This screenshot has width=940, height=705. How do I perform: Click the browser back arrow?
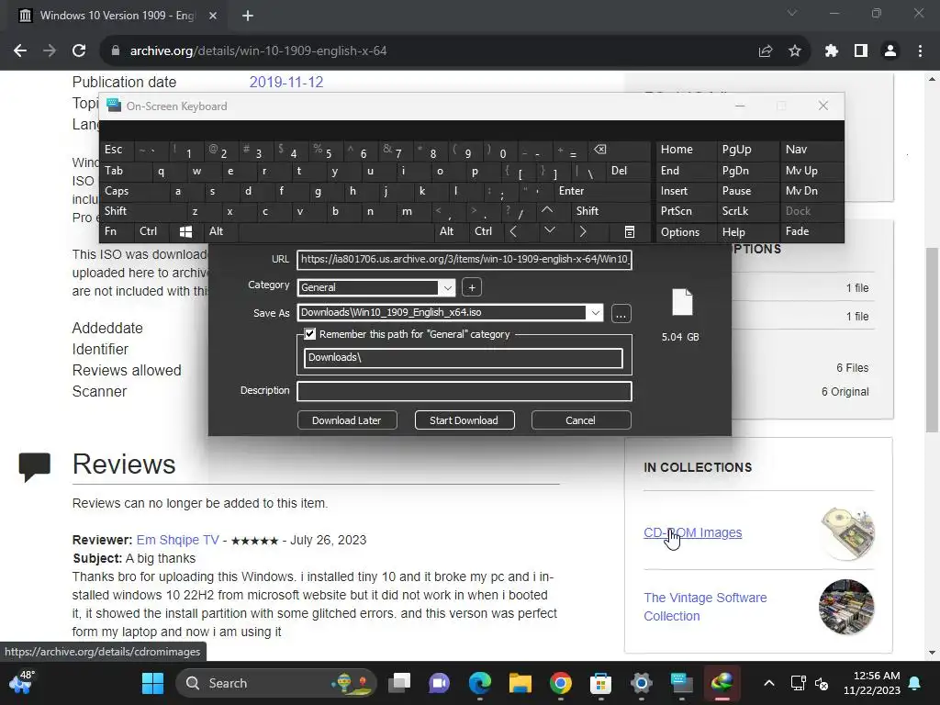20,51
